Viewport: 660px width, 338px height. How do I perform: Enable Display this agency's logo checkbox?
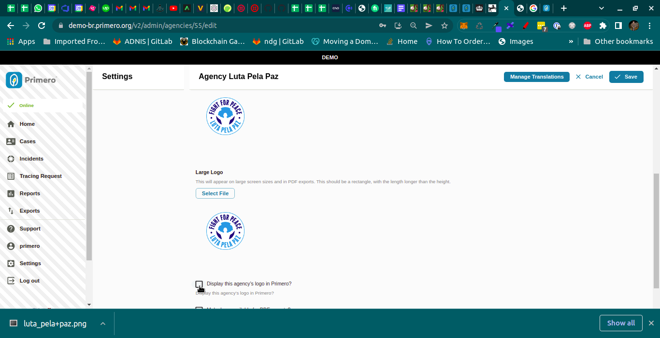coord(199,284)
